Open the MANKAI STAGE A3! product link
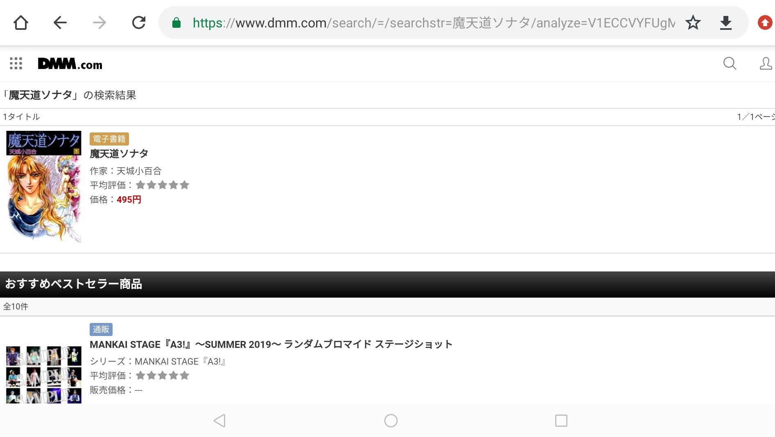 coord(271,344)
